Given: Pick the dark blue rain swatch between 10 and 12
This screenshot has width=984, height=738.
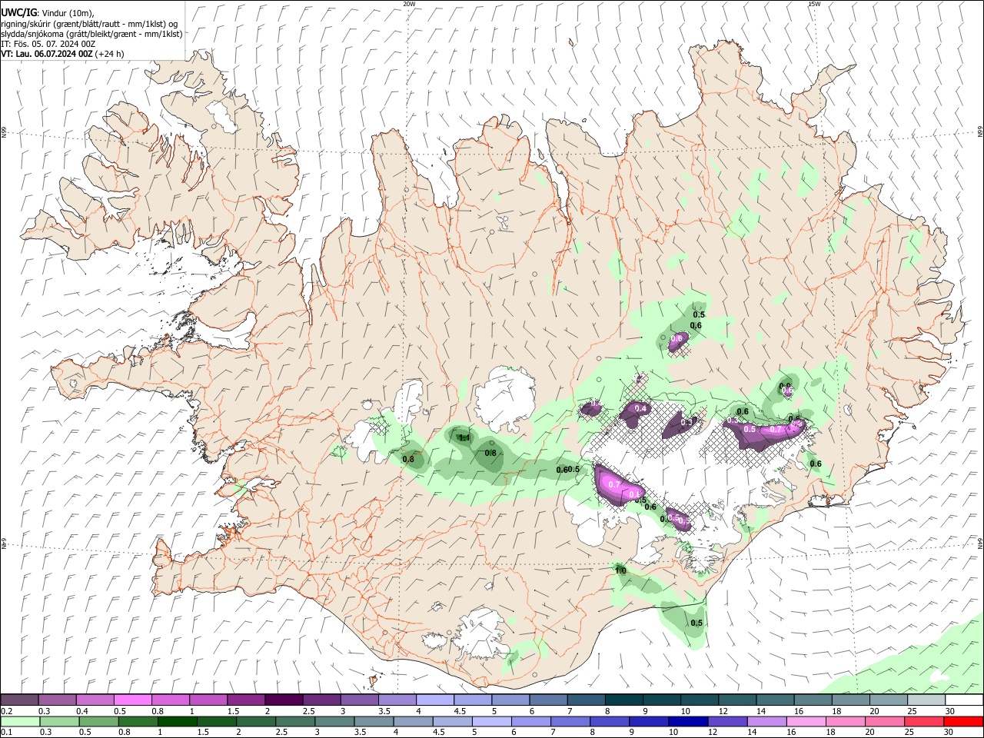Looking at the screenshot, I should (x=687, y=721).
